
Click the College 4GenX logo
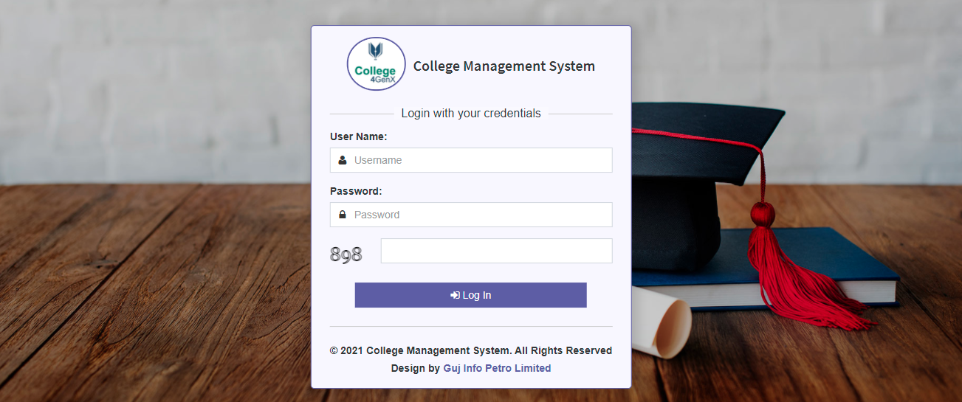377,64
